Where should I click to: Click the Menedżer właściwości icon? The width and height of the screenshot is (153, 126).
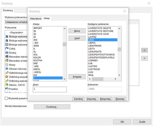point(7,61)
